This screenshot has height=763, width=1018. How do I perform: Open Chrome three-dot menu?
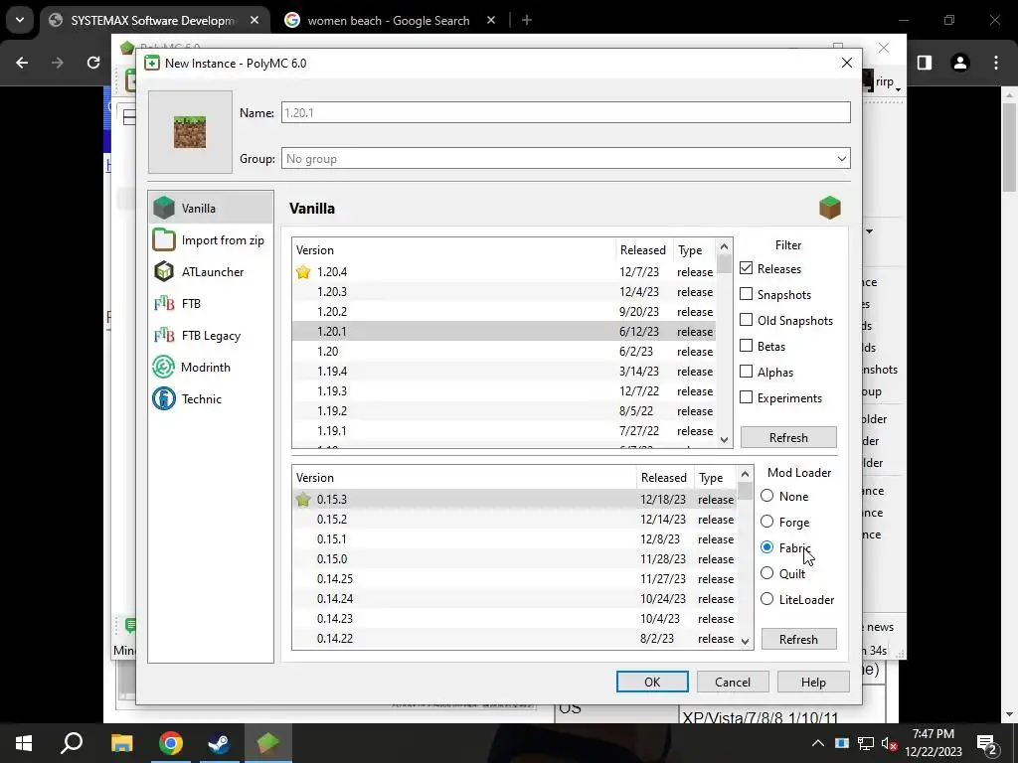(x=996, y=63)
